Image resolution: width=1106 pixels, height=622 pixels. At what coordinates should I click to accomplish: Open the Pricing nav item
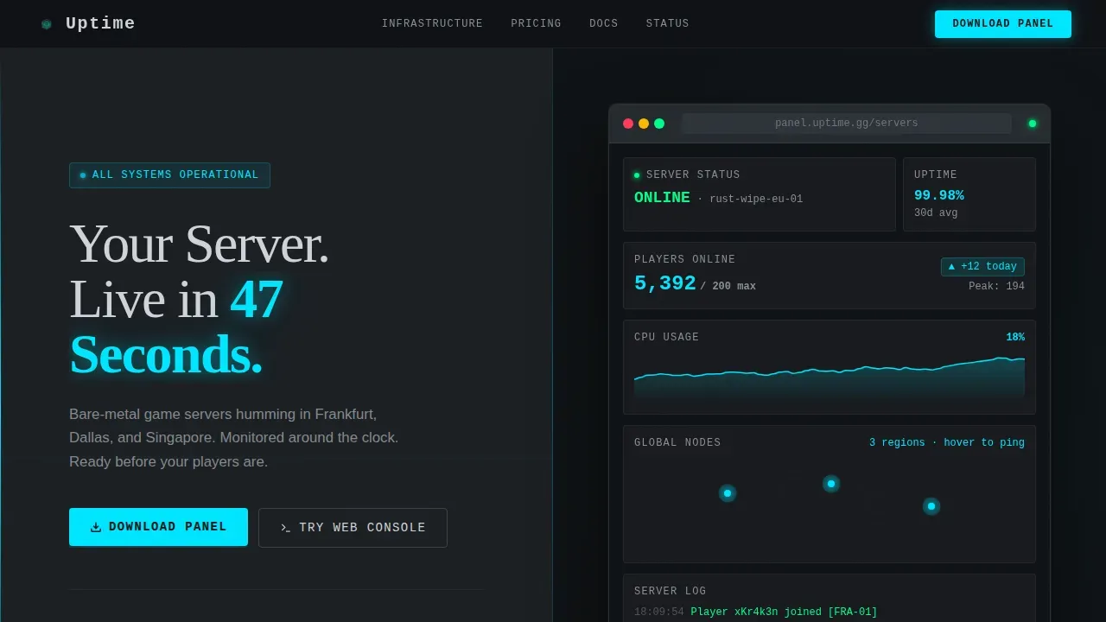[536, 23]
